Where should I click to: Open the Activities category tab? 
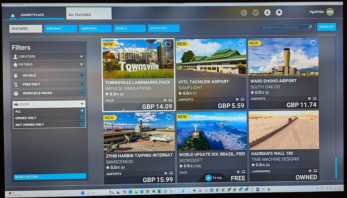coord(163,28)
